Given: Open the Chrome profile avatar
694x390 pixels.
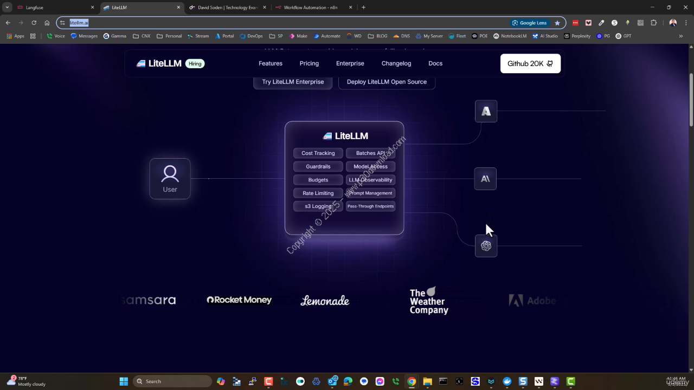Looking at the screenshot, I should pos(673,23).
